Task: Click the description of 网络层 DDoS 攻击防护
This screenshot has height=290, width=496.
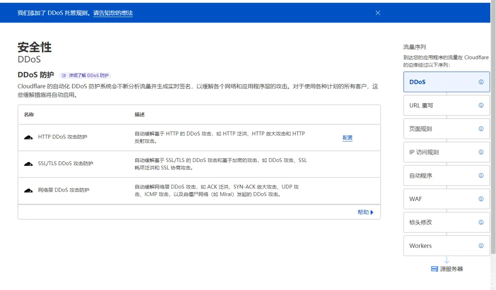Action: pyautogui.click(x=217, y=190)
